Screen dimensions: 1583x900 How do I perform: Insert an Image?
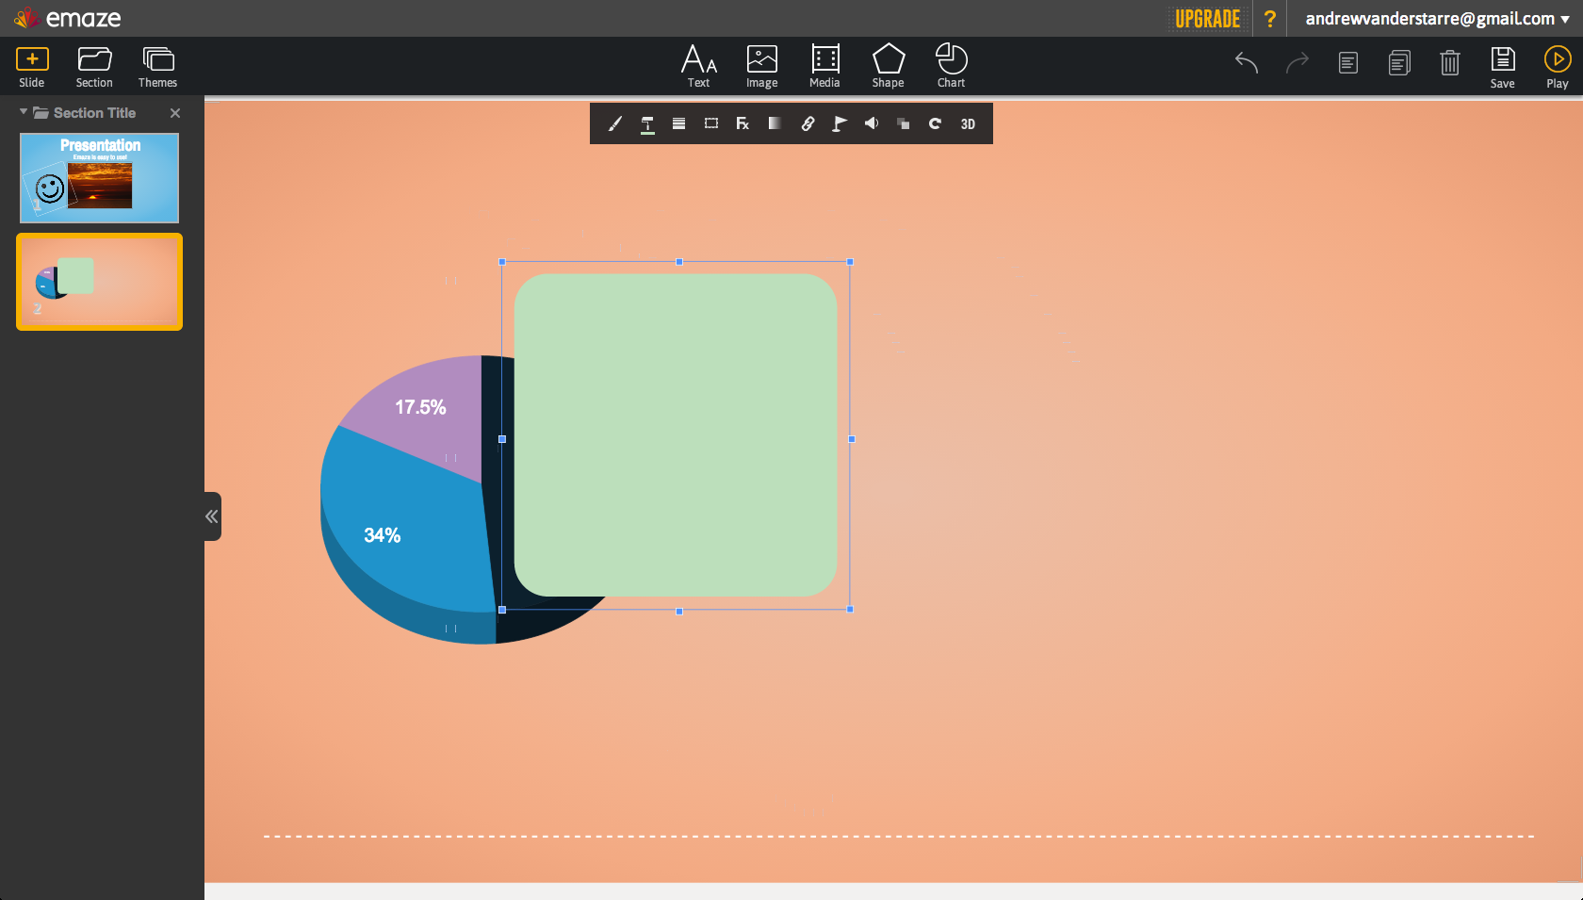(x=762, y=67)
